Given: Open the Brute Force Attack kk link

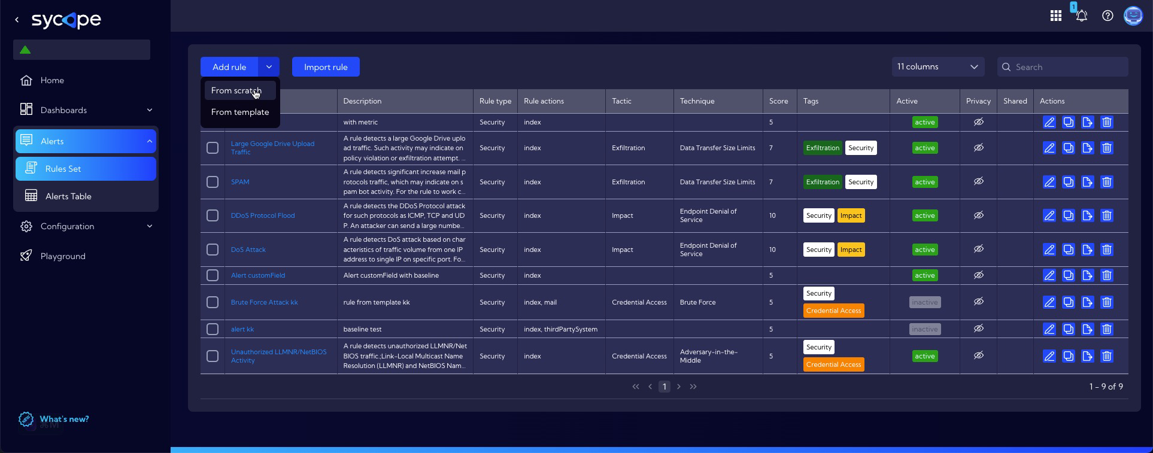Looking at the screenshot, I should coord(264,302).
